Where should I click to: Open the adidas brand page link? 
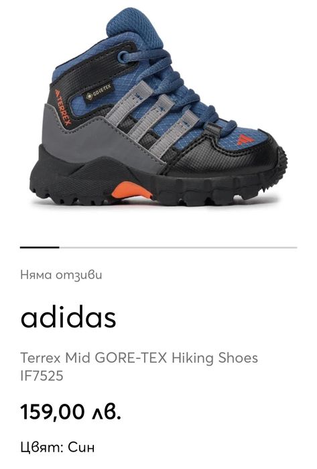coord(68,317)
